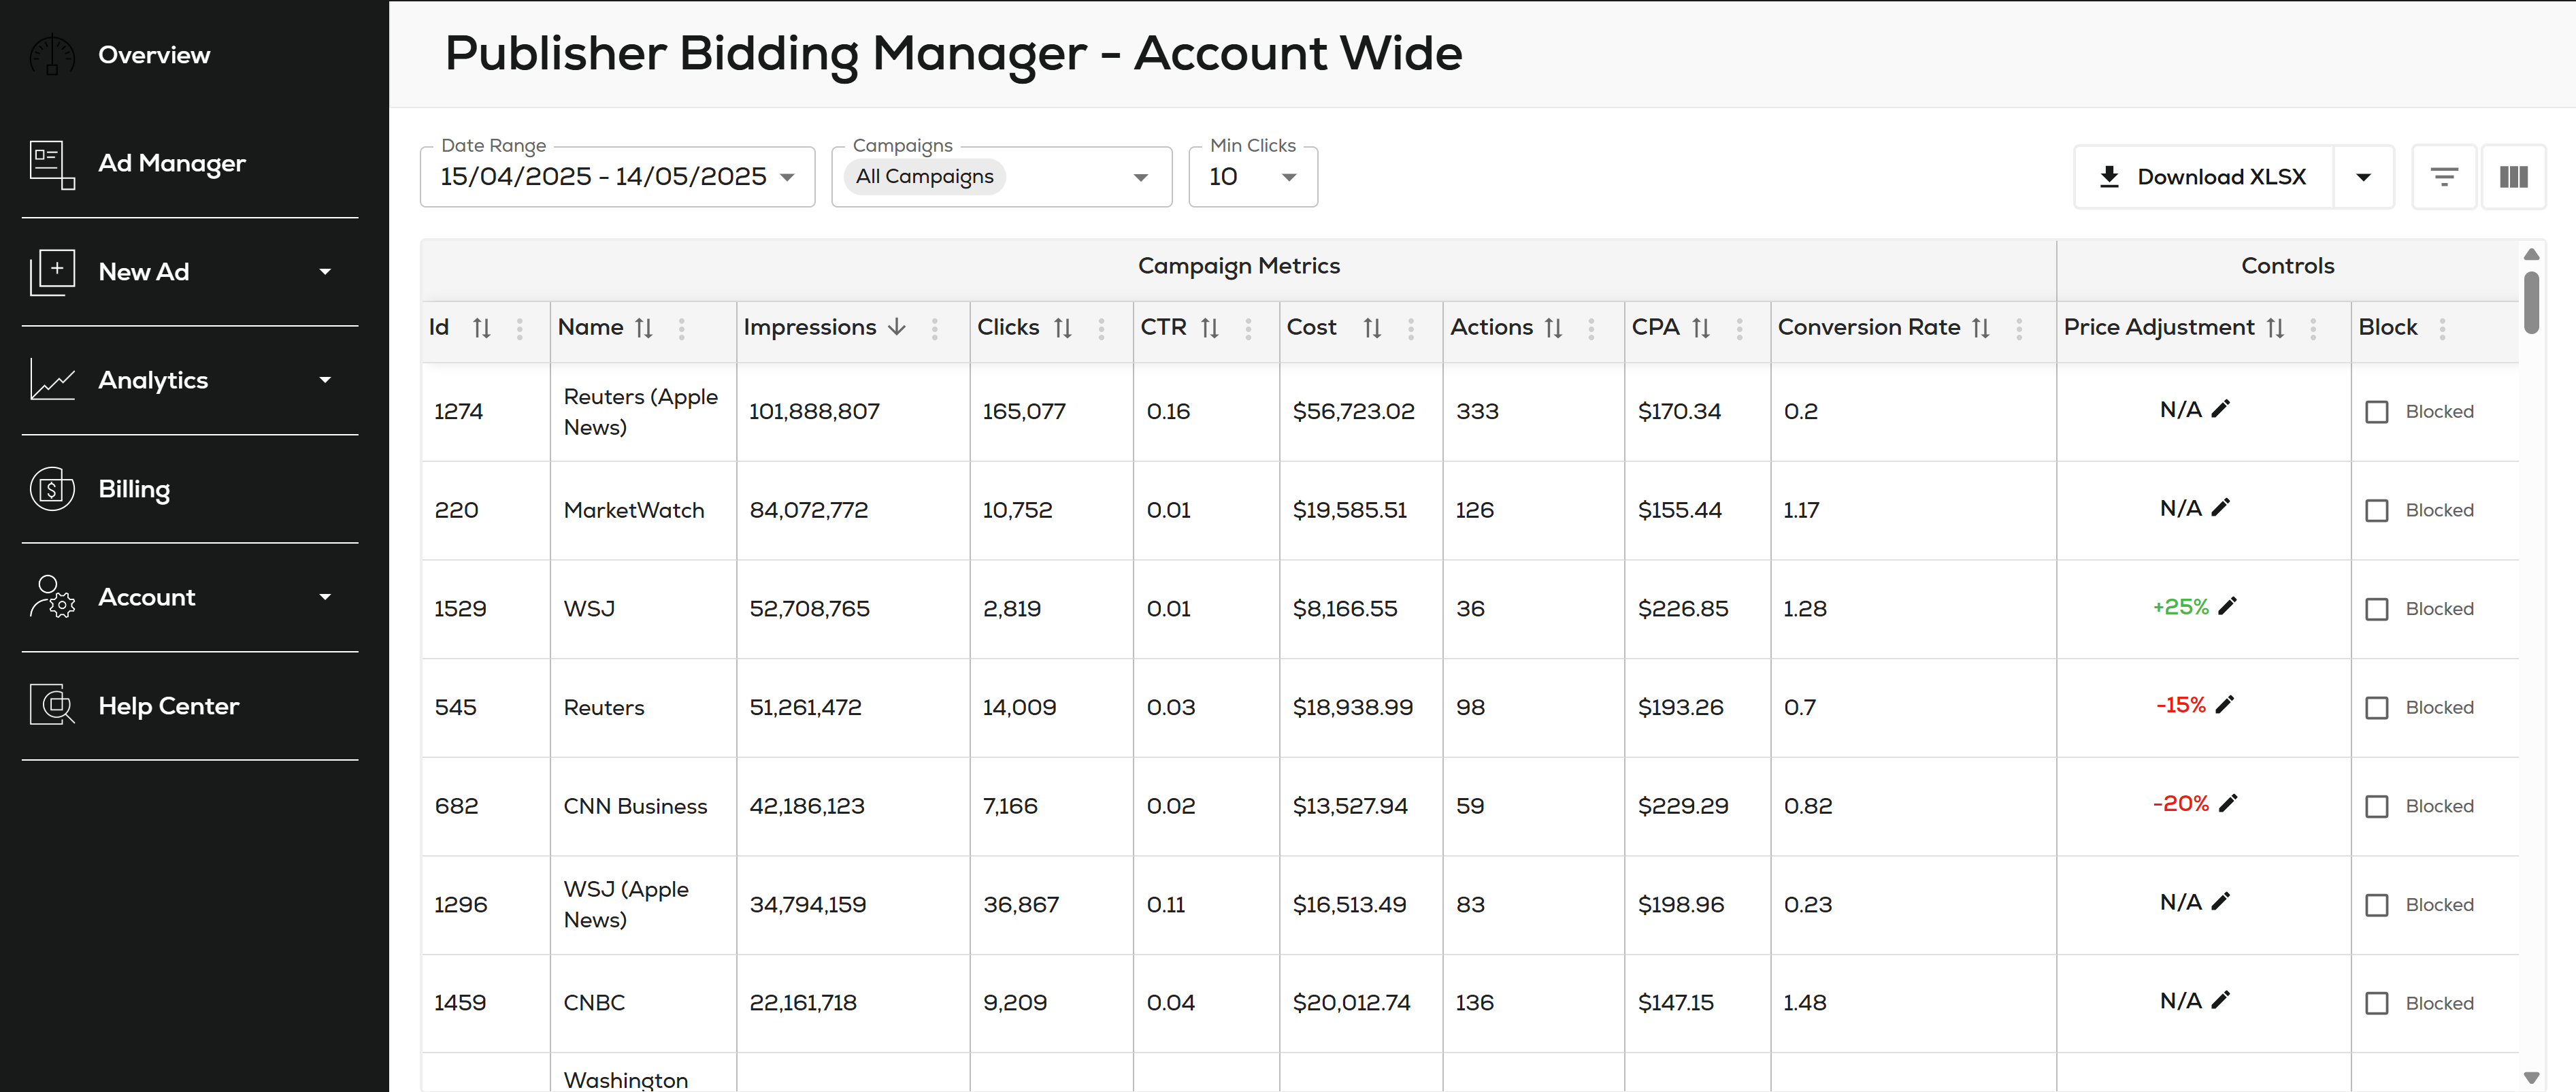Edit the -15% adjustment for Reuters
This screenshot has width=2576, height=1092.
[2225, 705]
